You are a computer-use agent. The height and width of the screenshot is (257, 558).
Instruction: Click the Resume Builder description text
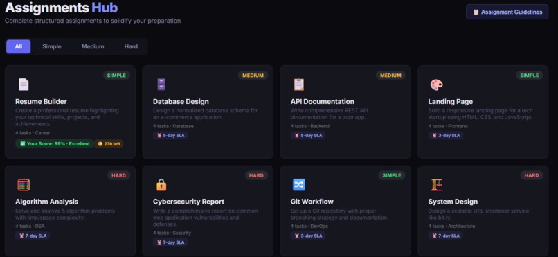67,117
